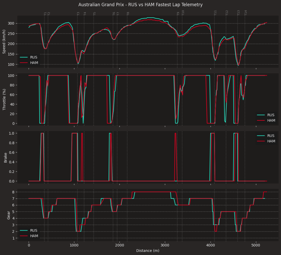Click the chart title about Fastest Lap Telemetry
This screenshot has height=255, width=281.
[x=140, y=5]
